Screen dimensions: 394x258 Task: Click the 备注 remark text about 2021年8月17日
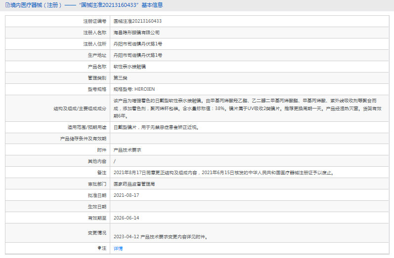coord(223,173)
